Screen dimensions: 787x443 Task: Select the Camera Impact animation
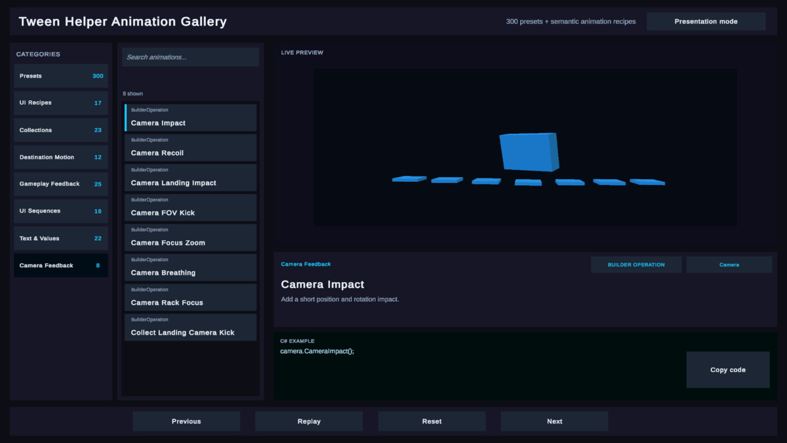(x=190, y=117)
